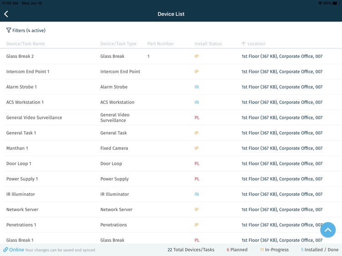The image size is (342, 256).
Task: Select Alarm Strobe 1 device
Action: tap(21, 87)
